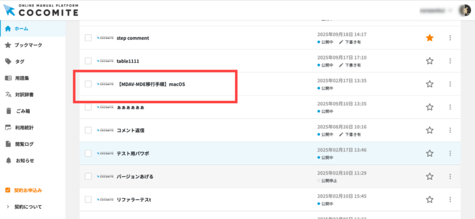
Task: Check the box for step comment
Action: click(x=88, y=38)
